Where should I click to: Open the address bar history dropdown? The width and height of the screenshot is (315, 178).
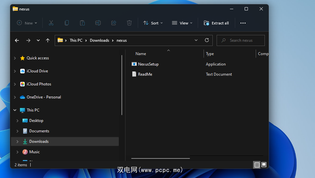click(196, 40)
